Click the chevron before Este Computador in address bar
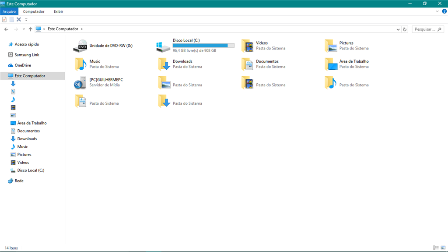This screenshot has height=252, width=448. (x=44, y=29)
